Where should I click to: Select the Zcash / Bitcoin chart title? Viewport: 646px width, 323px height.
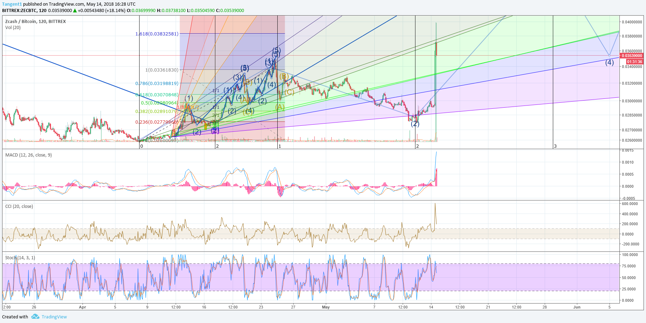[x=35, y=21]
